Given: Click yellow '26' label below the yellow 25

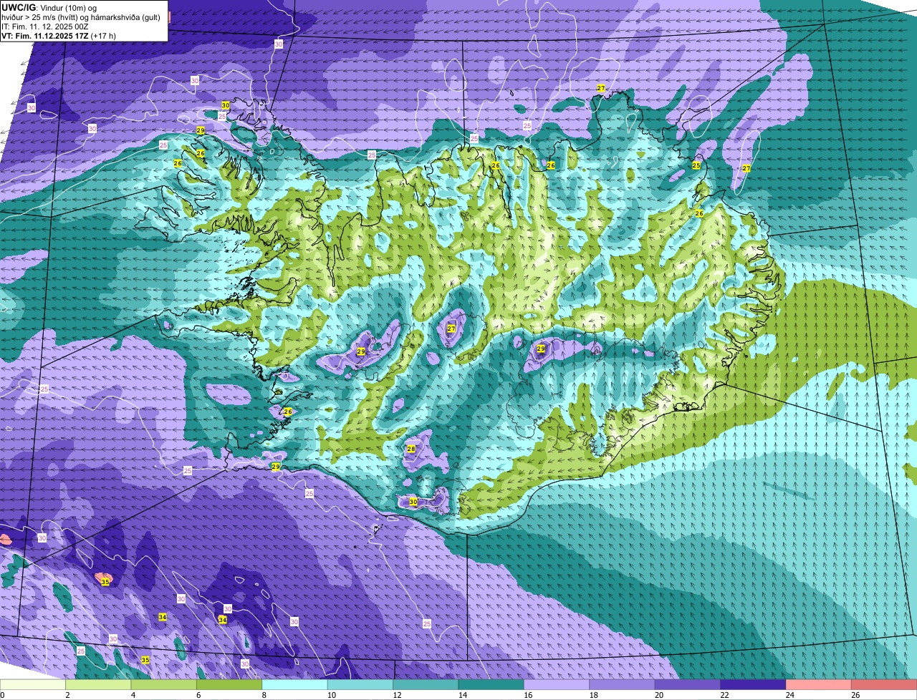Looking at the screenshot, I should tap(699, 213).
